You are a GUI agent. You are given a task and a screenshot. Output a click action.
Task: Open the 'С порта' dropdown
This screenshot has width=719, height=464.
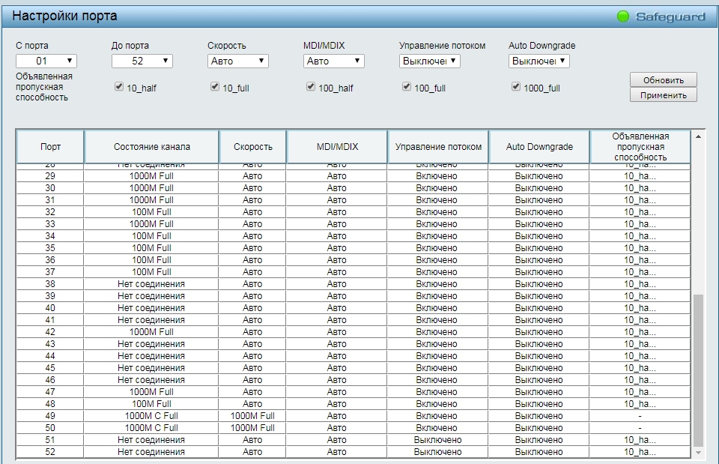click(46, 61)
